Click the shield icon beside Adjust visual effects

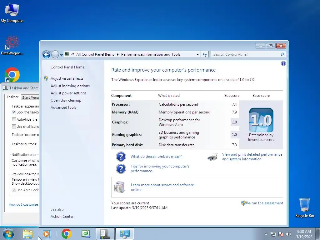point(46,78)
